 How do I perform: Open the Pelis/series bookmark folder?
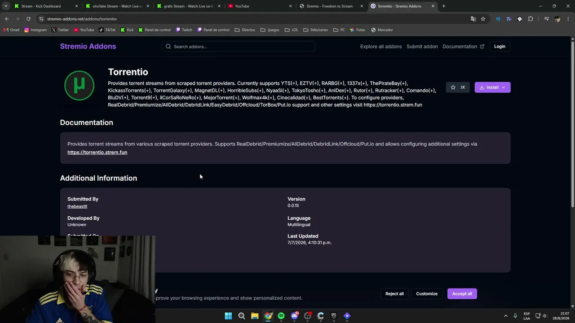pos(316,30)
